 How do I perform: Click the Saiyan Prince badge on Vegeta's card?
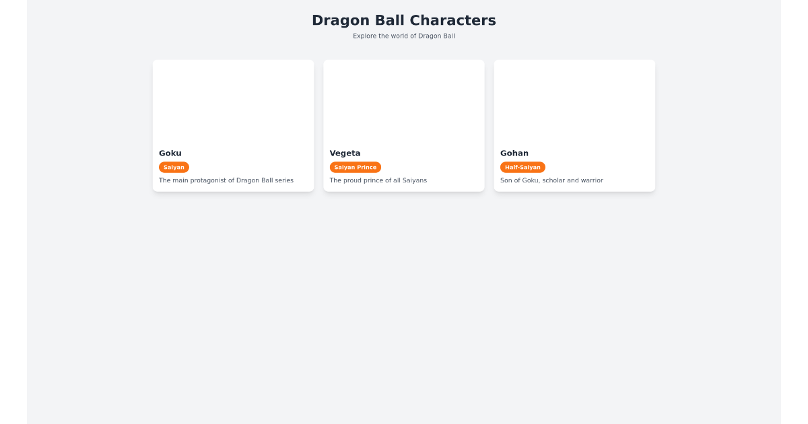point(356,167)
